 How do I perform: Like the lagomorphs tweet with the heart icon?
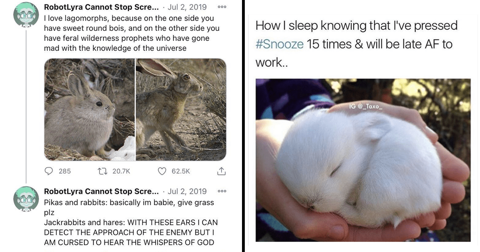[x=162, y=171]
